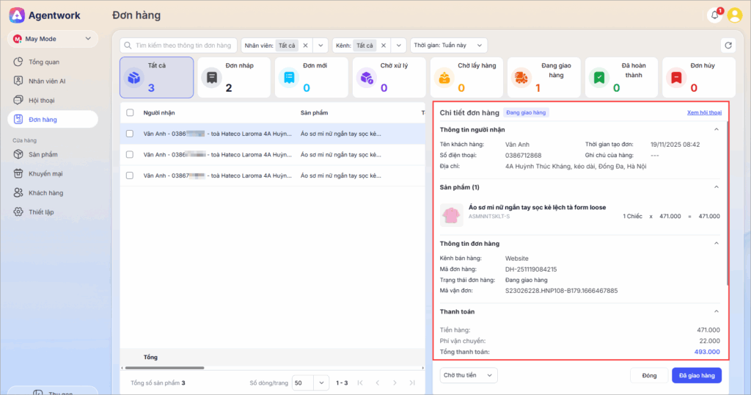Open the user profile avatar
The height and width of the screenshot is (395, 751).
(734, 15)
